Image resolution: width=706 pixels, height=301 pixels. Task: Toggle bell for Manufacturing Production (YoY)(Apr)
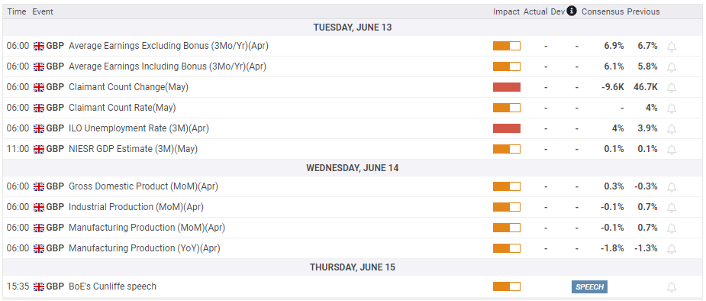672,249
